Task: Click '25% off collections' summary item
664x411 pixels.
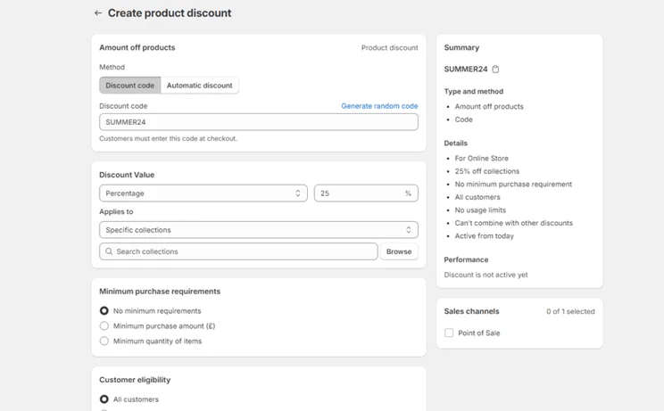Action: pyautogui.click(x=487, y=171)
